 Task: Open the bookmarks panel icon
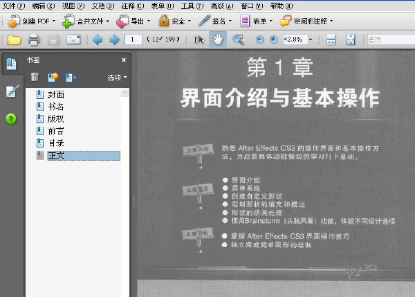pos(11,64)
